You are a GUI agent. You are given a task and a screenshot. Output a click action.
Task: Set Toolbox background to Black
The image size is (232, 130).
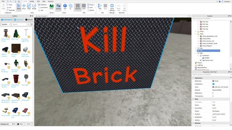pos(20,124)
